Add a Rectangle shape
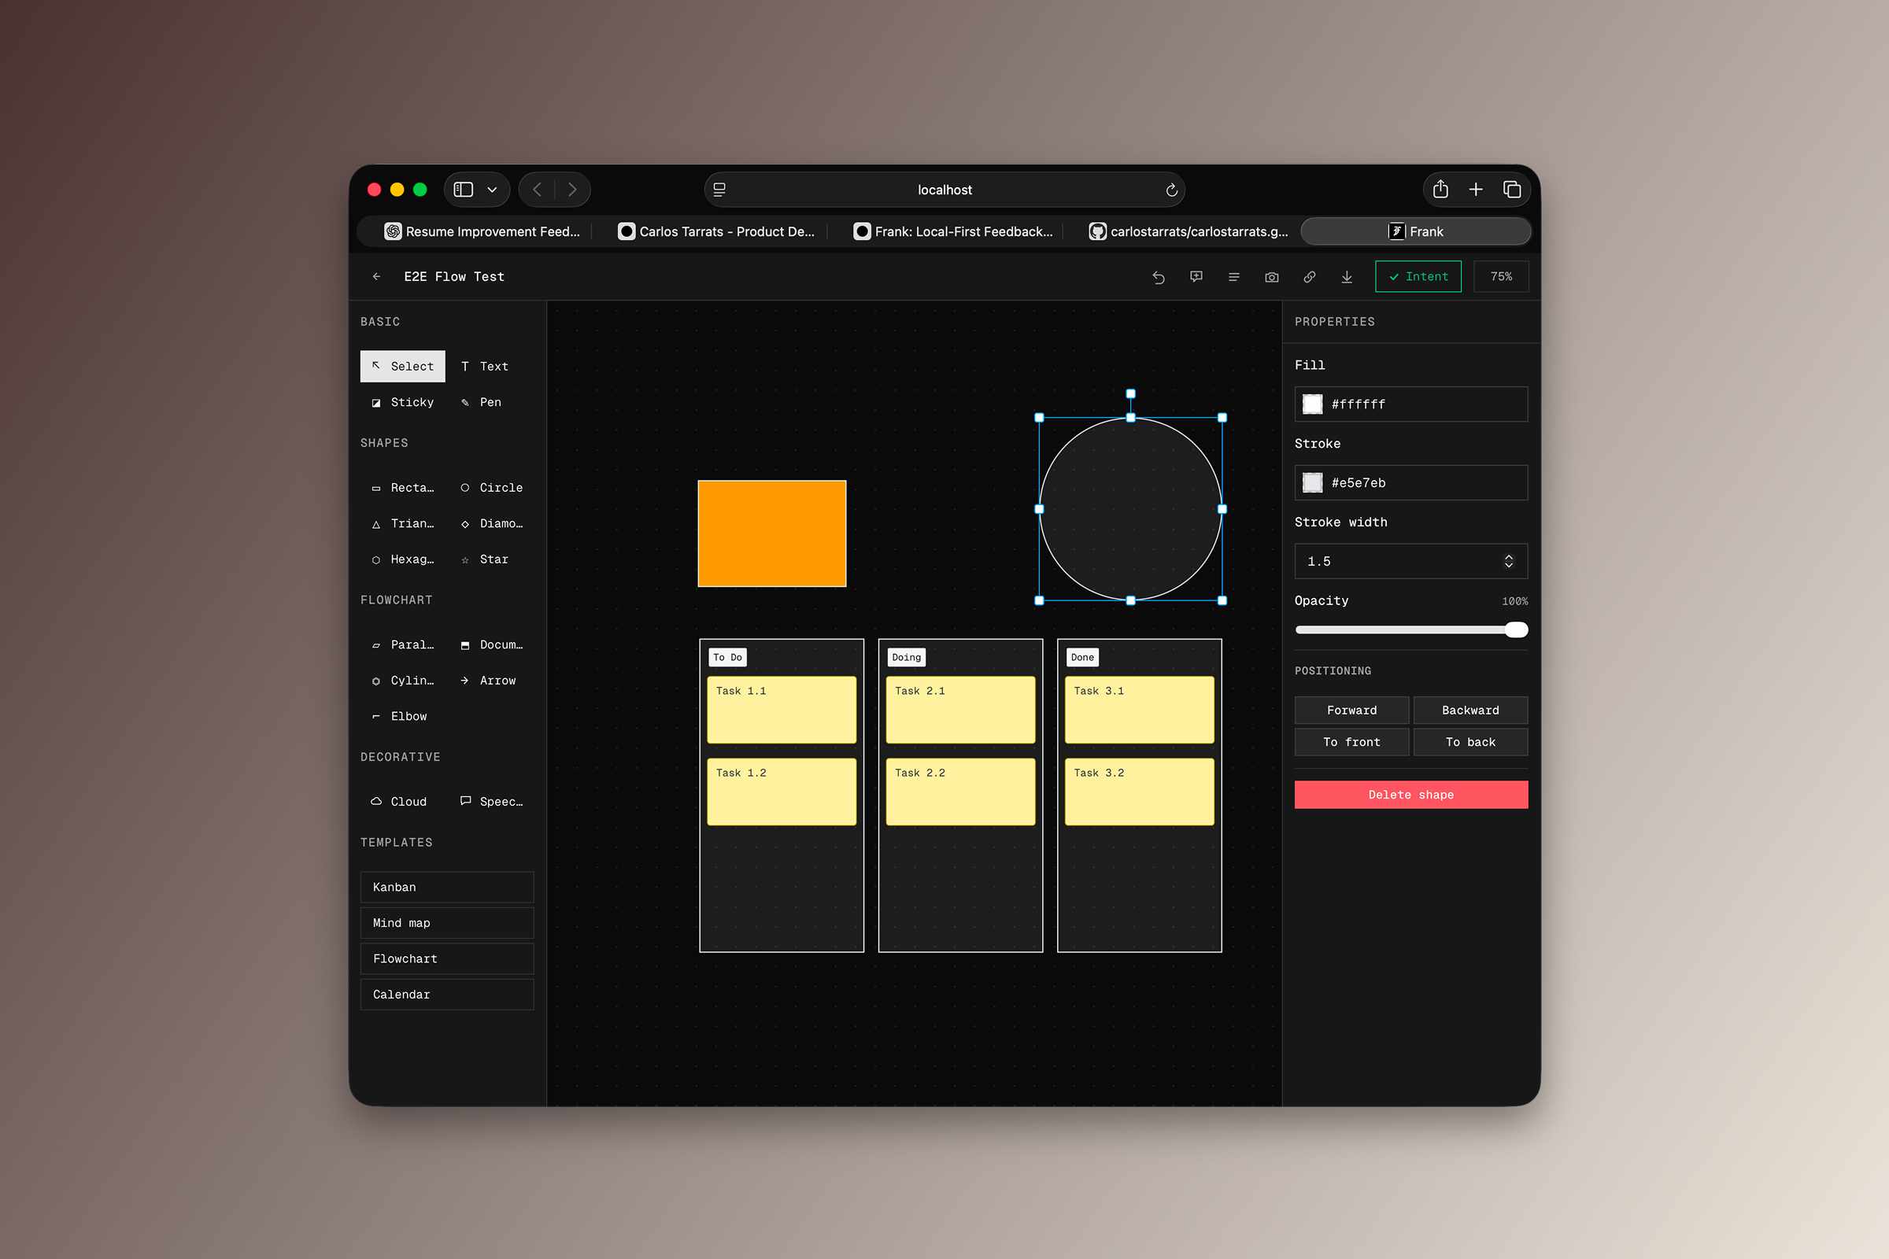Viewport: 1889px width, 1259px height. click(402, 487)
